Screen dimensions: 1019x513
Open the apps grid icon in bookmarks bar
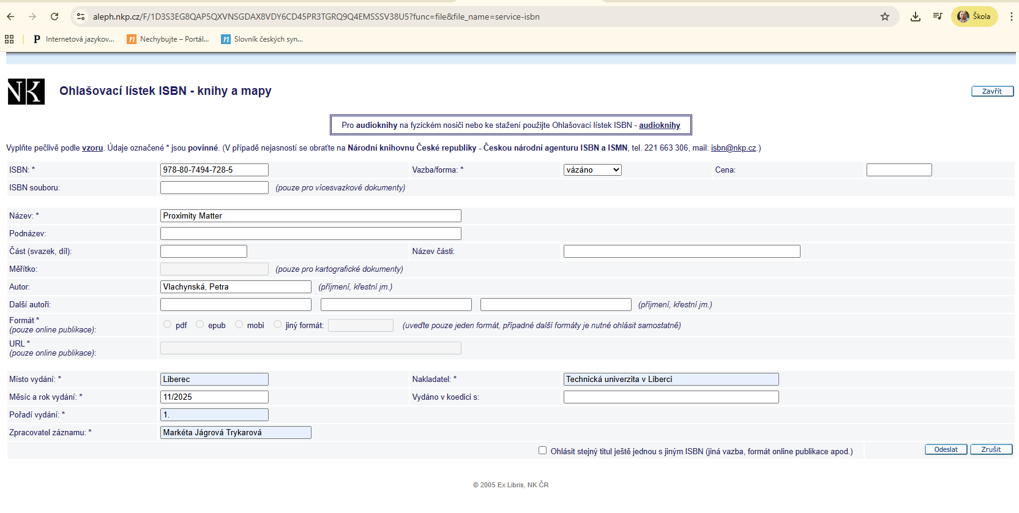(9, 39)
